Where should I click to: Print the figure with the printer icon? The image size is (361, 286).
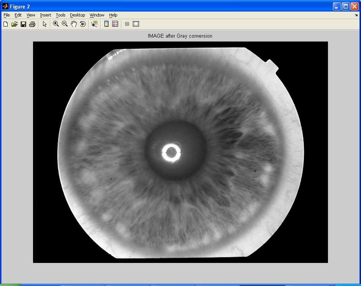coord(32,24)
